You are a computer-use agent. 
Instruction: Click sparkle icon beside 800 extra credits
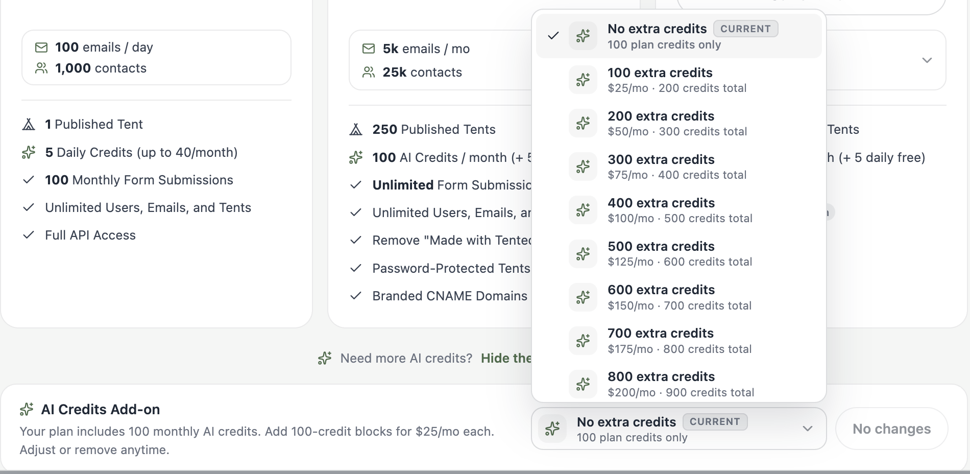click(583, 384)
